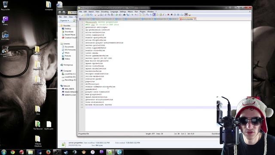Close the server.properties tab with its X
The width and height of the screenshot is (275, 155).
[195, 19]
